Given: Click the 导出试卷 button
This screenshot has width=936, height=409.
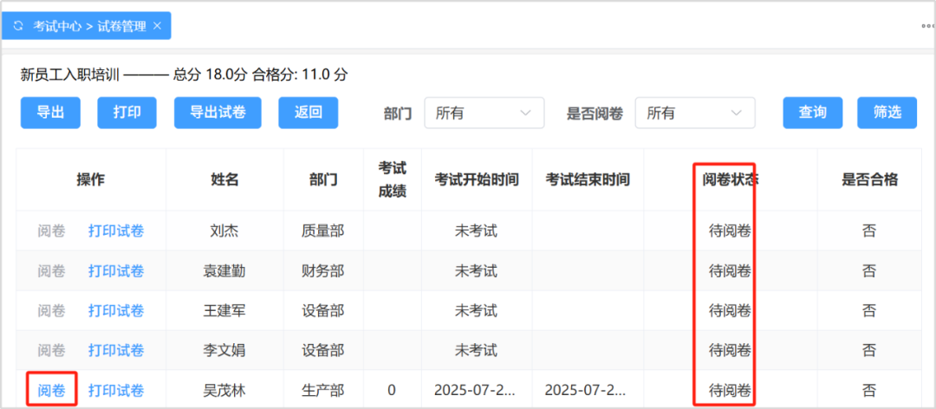Looking at the screenshot, I should pyautogui.click(x=218, y=113).
